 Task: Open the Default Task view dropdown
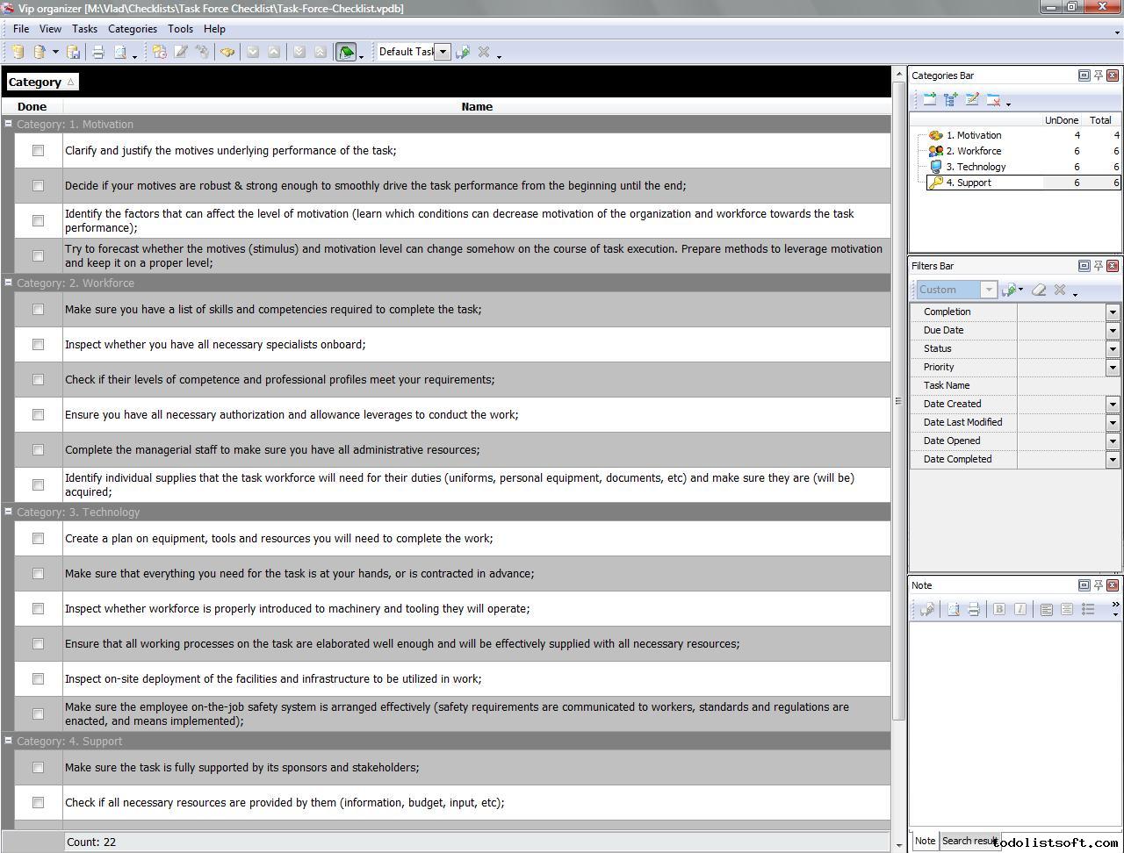[x=443, y=52]
